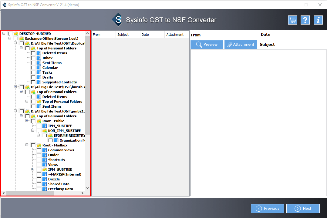Click the Exchange Offline Storage folder icon

click(x=22, y=39)
